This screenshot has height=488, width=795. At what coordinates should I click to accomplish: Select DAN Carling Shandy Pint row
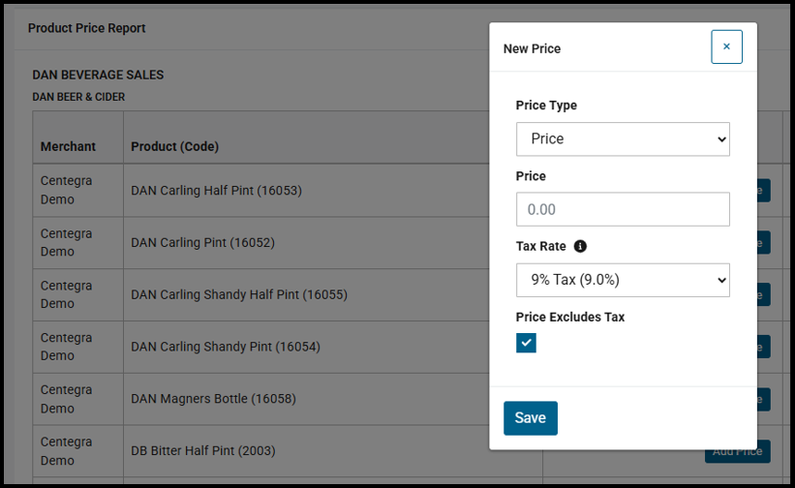point(225,347)
